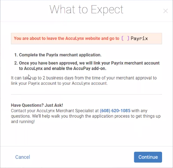Click the number 2. list marker
Image resolution: width=173 pixels, height=168 pixels.
pos(16,63)
